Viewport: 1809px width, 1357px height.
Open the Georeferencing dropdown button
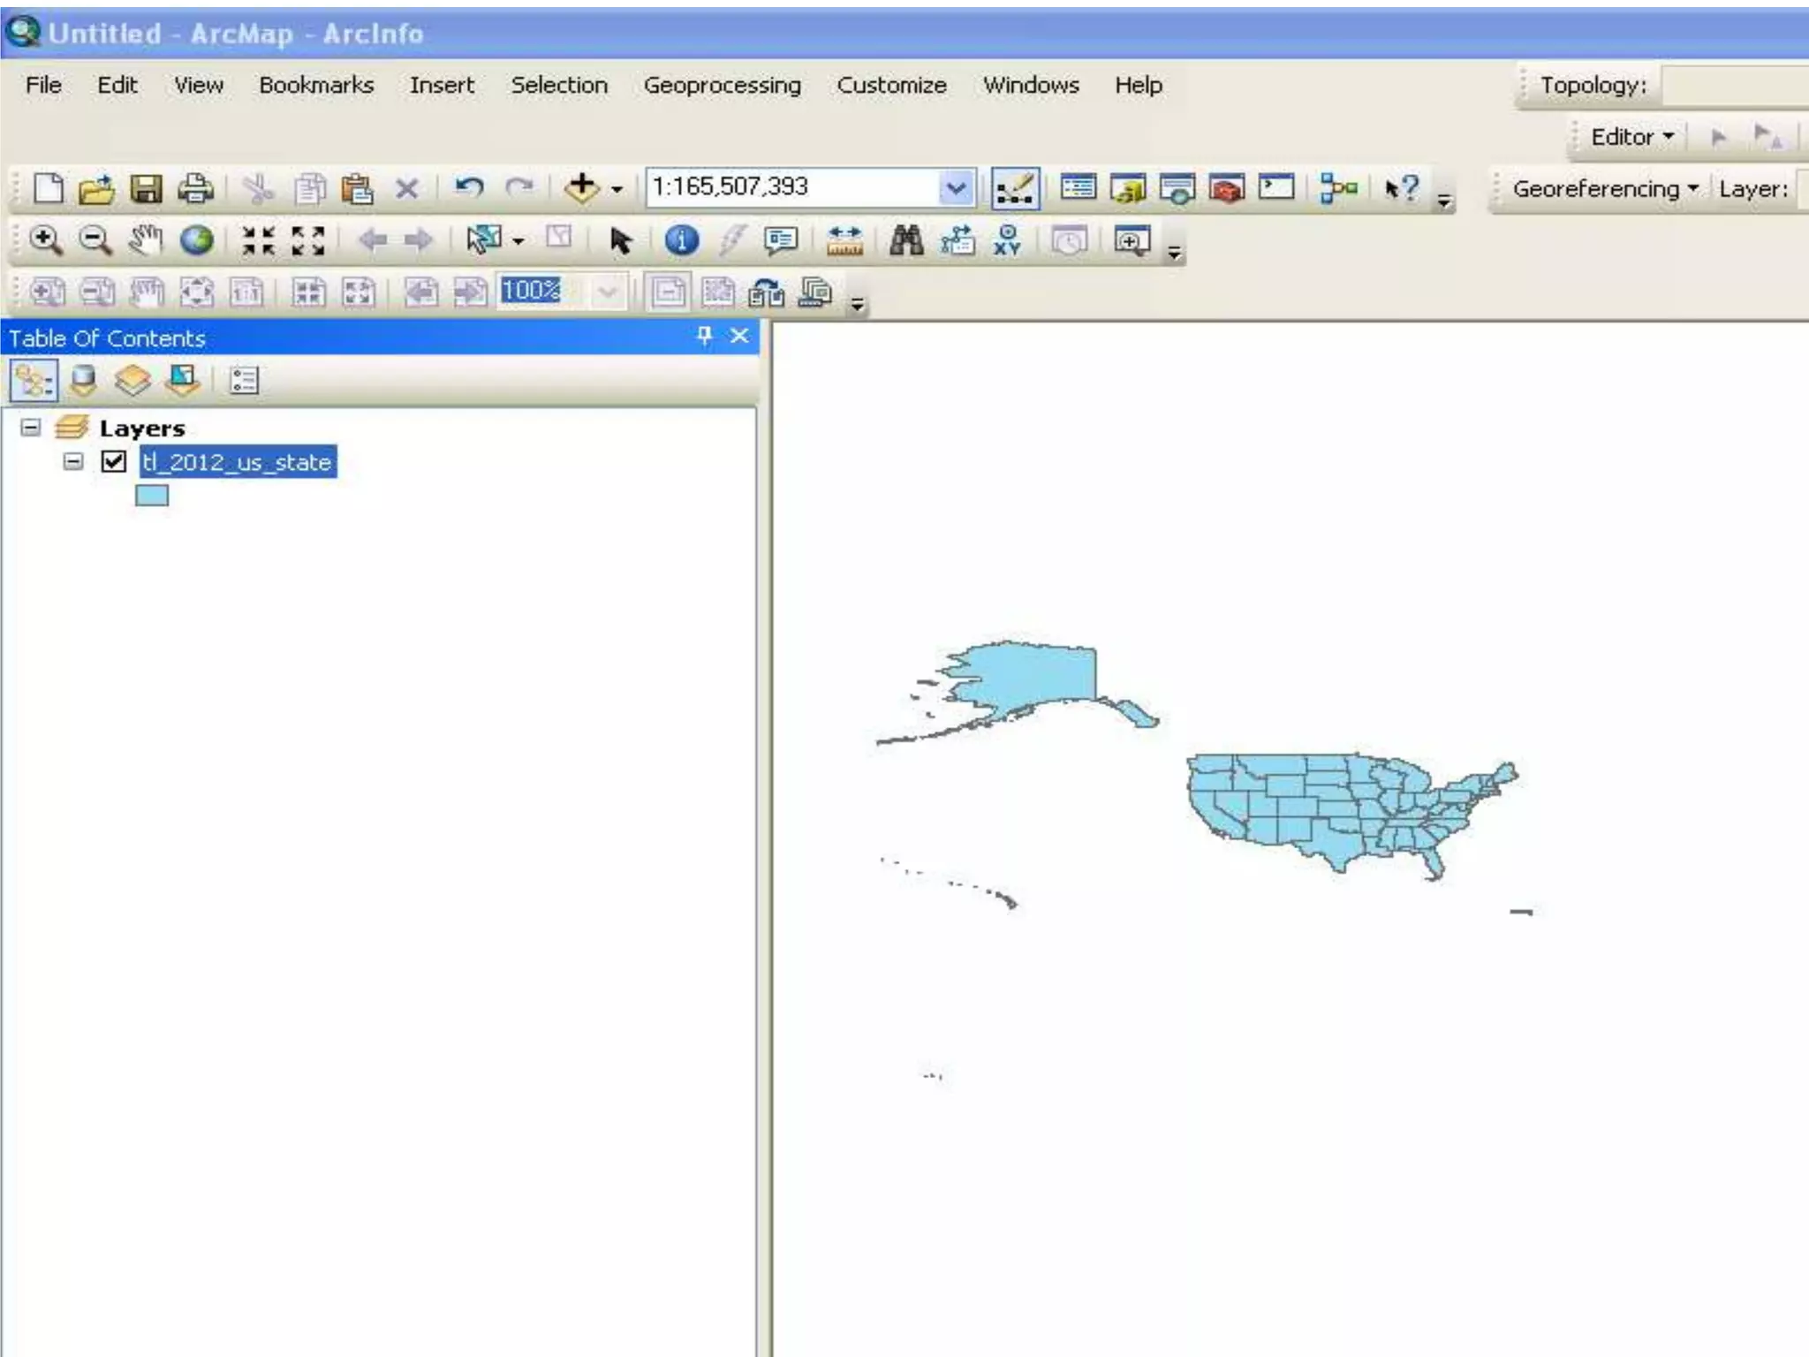click(1604, 189)
